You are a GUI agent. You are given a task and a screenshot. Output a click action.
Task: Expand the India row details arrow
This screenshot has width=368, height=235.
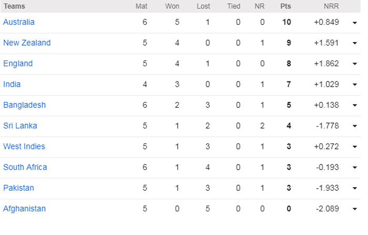tap(355, 85)
